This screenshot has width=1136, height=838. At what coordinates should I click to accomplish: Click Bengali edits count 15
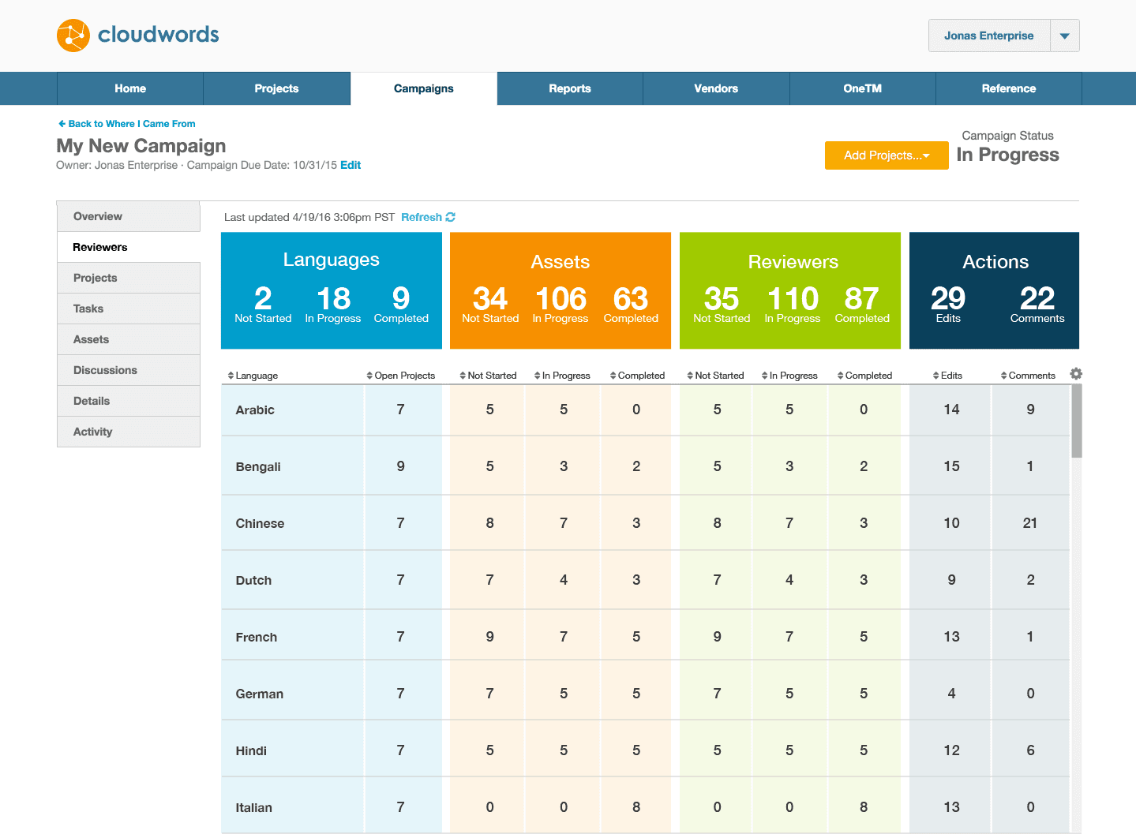pyautogui.click(x=952, y=466)
